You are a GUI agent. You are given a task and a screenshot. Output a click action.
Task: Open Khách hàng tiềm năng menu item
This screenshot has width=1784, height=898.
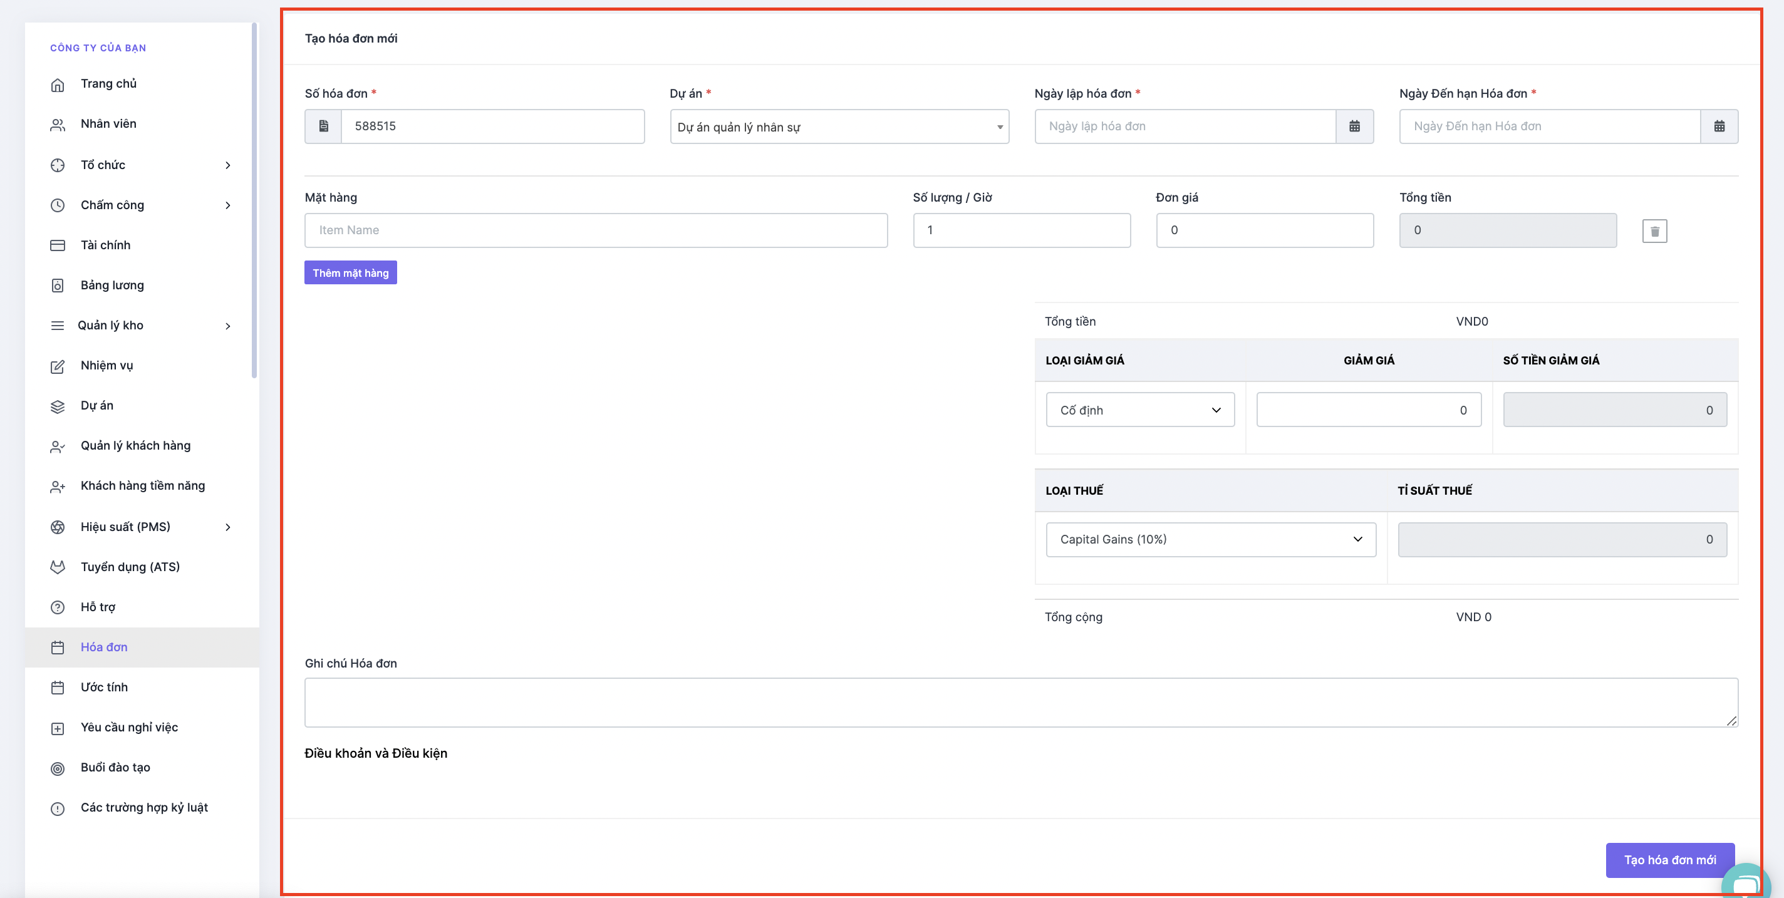[x=142, y=486]
